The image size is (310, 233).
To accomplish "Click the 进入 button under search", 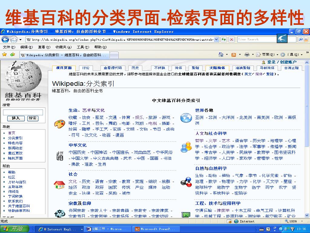I will click(x=16, y=118).
